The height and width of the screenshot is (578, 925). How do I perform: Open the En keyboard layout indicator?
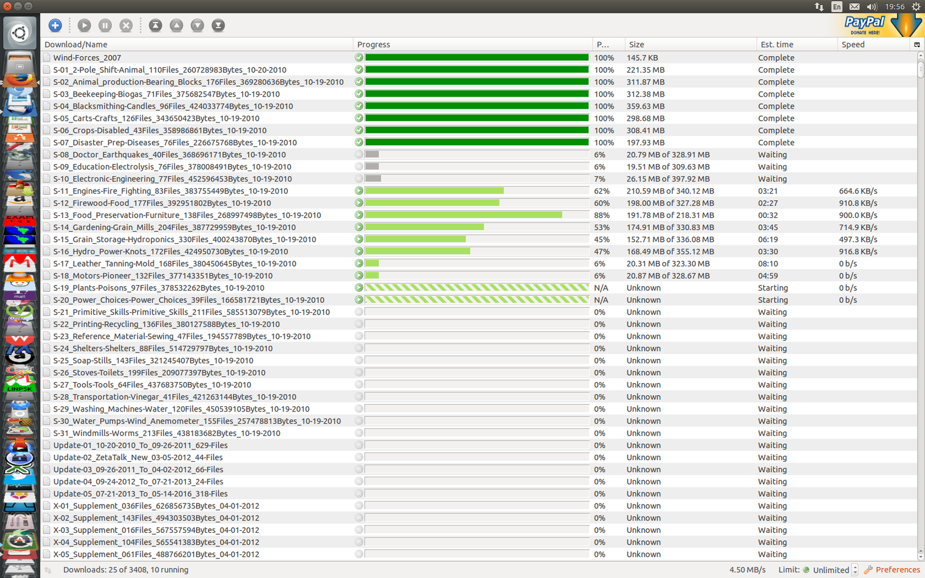pos(837,6)
